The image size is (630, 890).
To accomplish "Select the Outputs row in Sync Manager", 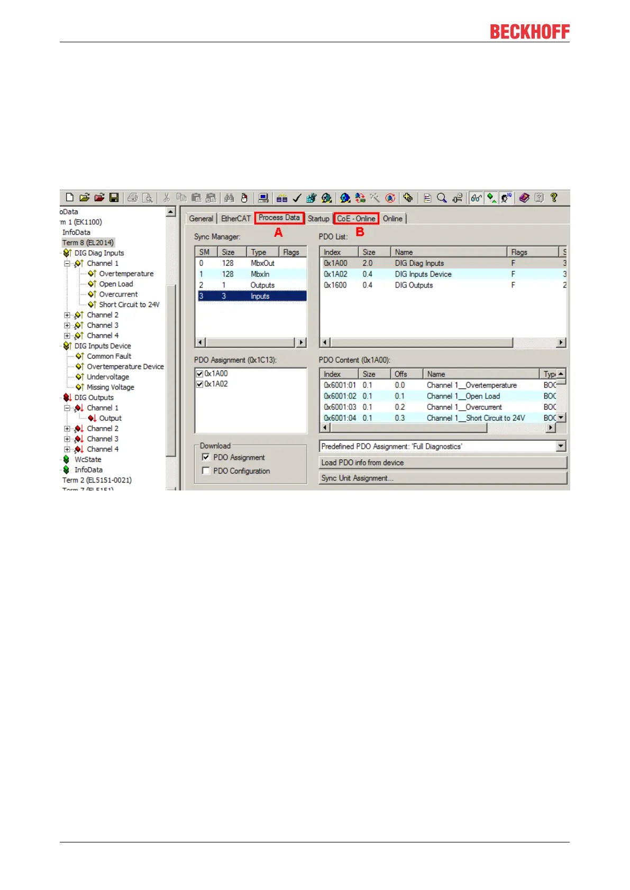I will click(x=251, y=285).
